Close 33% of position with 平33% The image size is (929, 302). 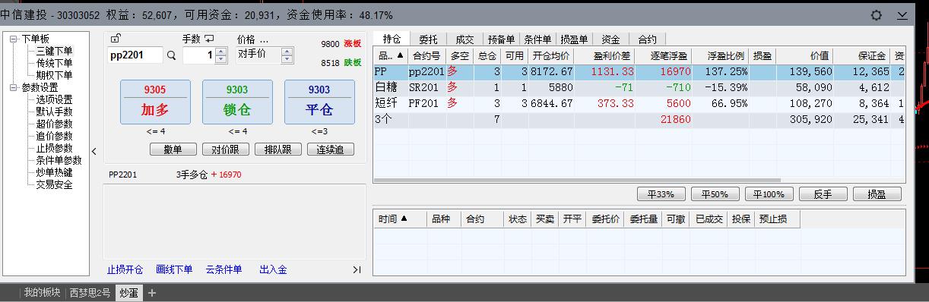click(x=661, y=194)
